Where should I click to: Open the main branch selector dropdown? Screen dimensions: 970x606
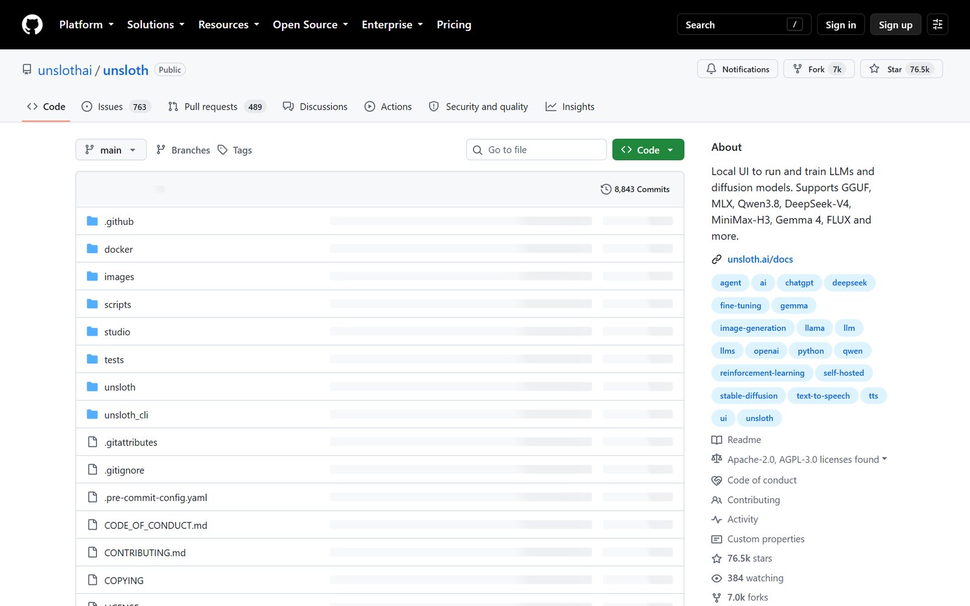pos(111,150)
